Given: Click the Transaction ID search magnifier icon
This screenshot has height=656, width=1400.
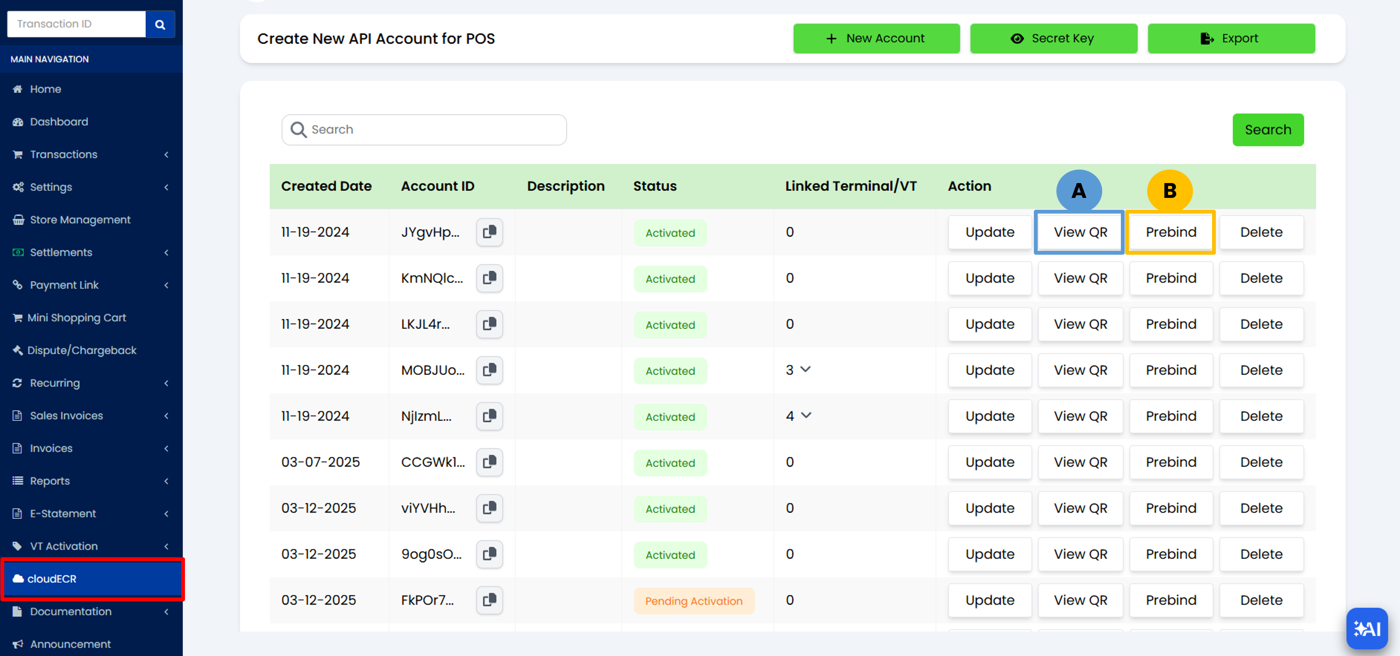Looking at the screenshot, I should [x=160, y=25].
